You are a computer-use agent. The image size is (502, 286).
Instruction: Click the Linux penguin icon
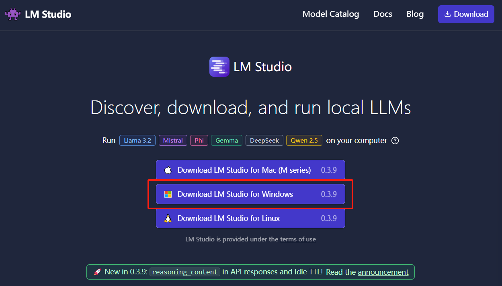(168, 218)
